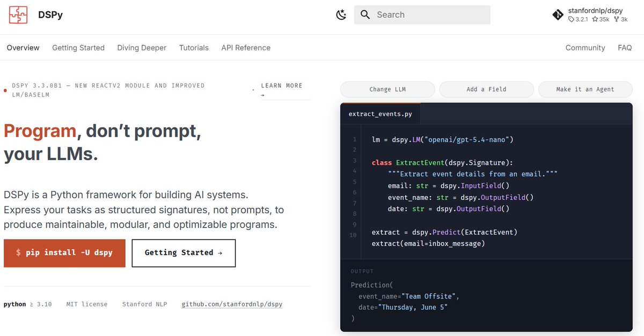This screenshot has width=644, height=336.
Task: Click the date: str OutputField code line
Action: coord(449,209)
